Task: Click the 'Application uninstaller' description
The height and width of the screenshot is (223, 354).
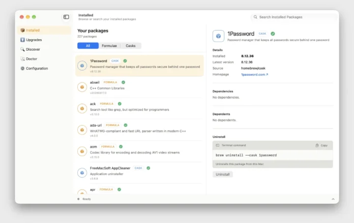Action: 107,174
